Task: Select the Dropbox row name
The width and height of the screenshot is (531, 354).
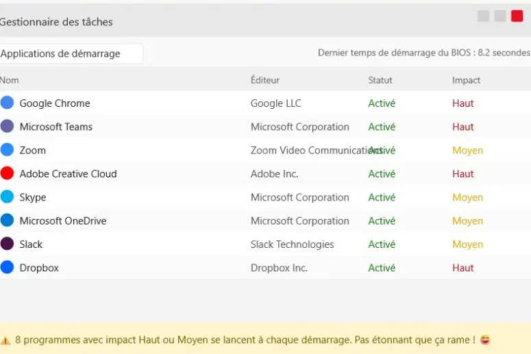Action: click(39, 268)
